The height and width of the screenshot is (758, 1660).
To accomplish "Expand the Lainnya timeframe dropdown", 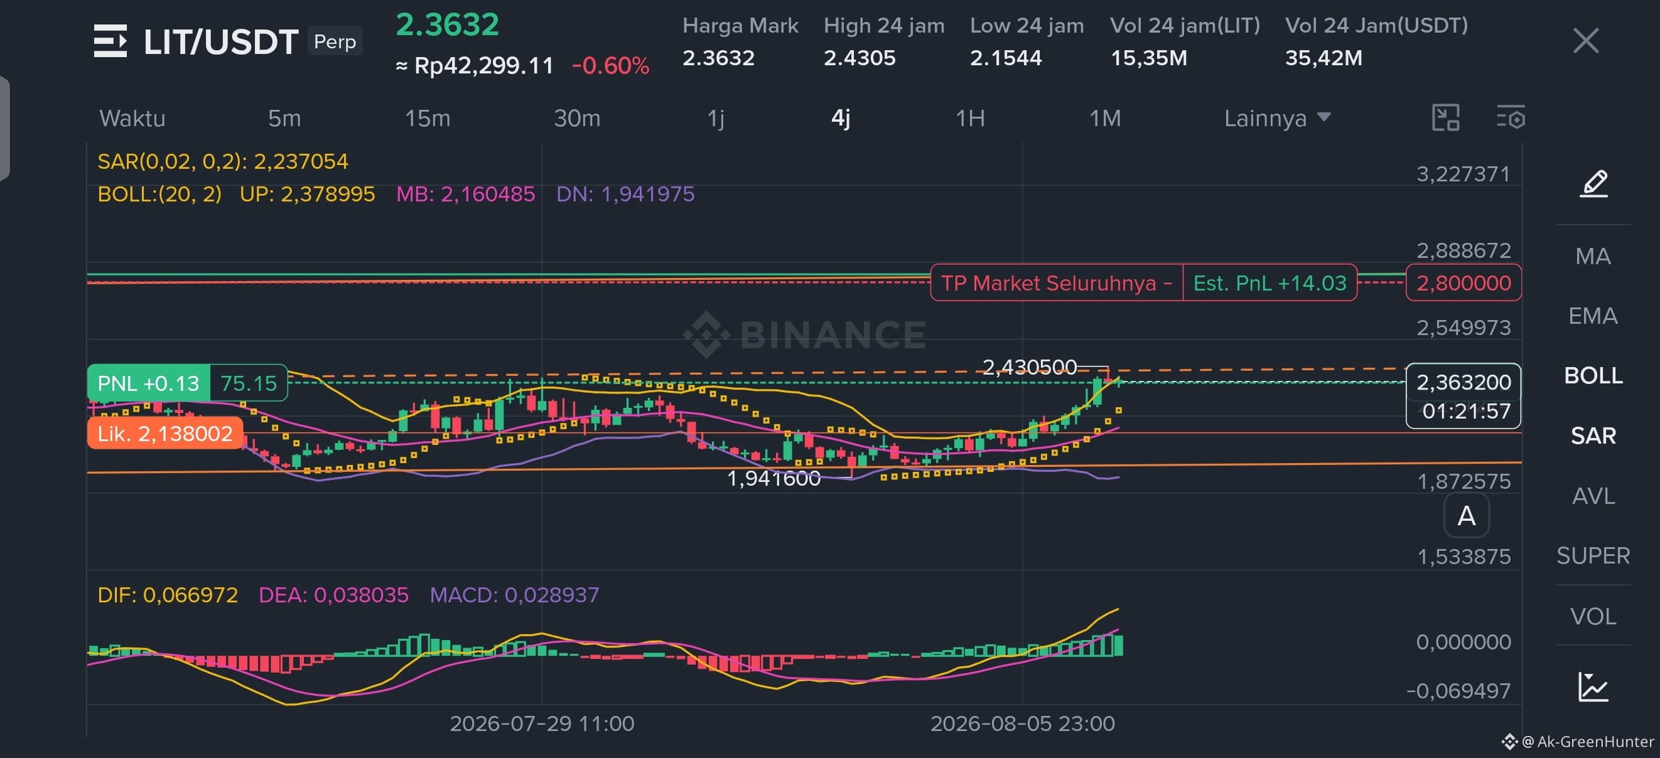I will (1276, 119).
